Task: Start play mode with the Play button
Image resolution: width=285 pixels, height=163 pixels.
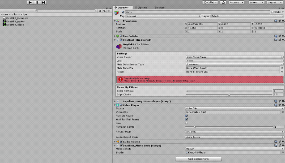Action: [30, 2]
